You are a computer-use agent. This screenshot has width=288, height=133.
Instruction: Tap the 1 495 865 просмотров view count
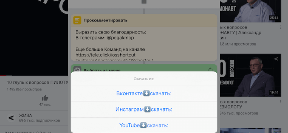coord(24,90)
